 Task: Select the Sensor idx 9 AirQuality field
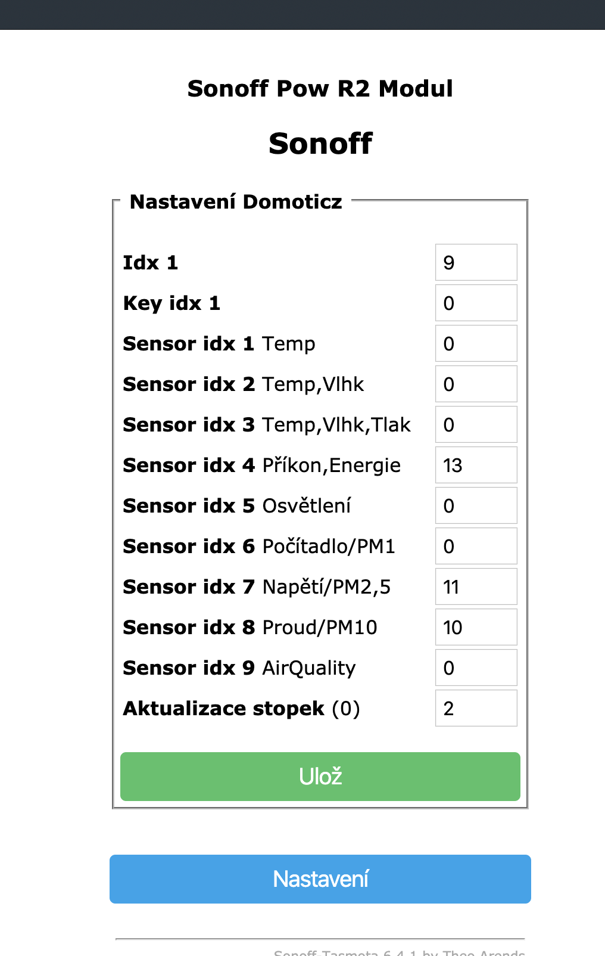coord(476,668)
